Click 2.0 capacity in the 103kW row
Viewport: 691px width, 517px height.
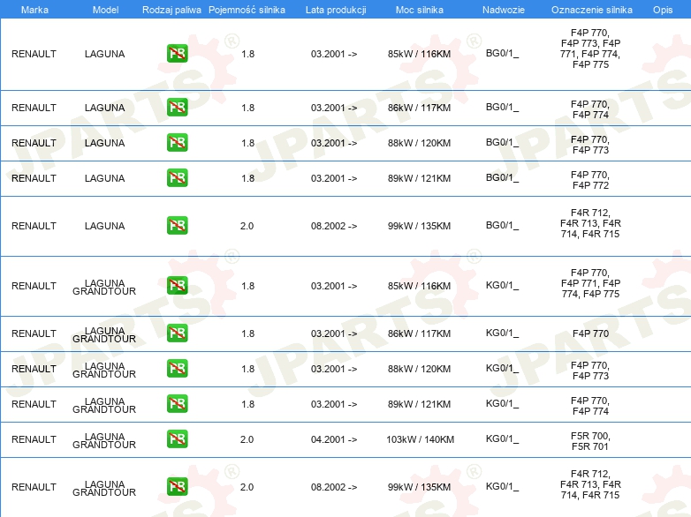[x=247, y=439]
